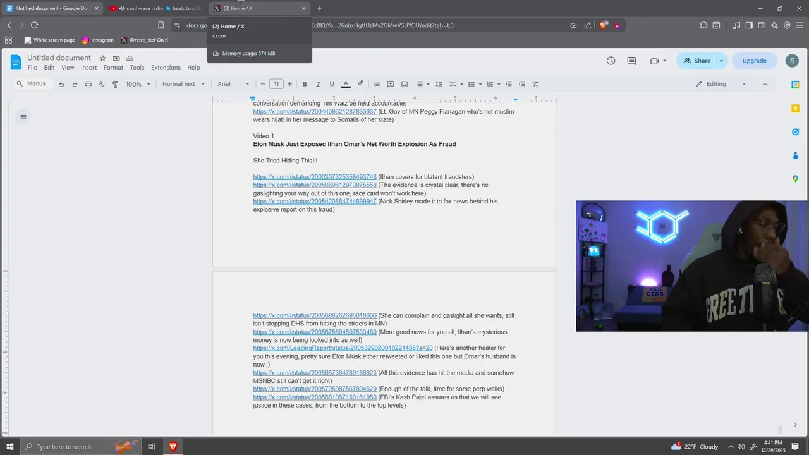Open the Docs home icon
The width and height of the screenshot is (809, 455).
click(x=16, y=62)
